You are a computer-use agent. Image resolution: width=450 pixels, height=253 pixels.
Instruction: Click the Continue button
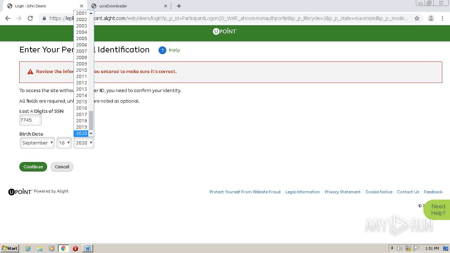(x=33, y=167)
